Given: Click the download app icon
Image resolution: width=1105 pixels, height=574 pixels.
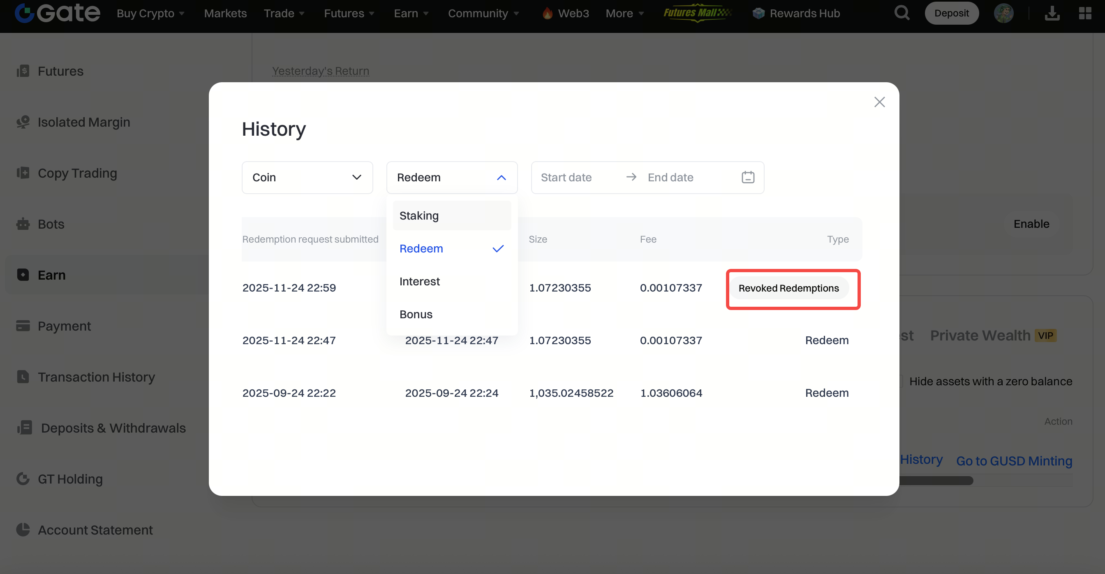Looking at the screenshot, I should [x=1052, y=13].
